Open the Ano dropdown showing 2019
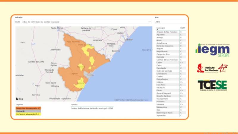238x134 pixels. (x=170, y=22)
